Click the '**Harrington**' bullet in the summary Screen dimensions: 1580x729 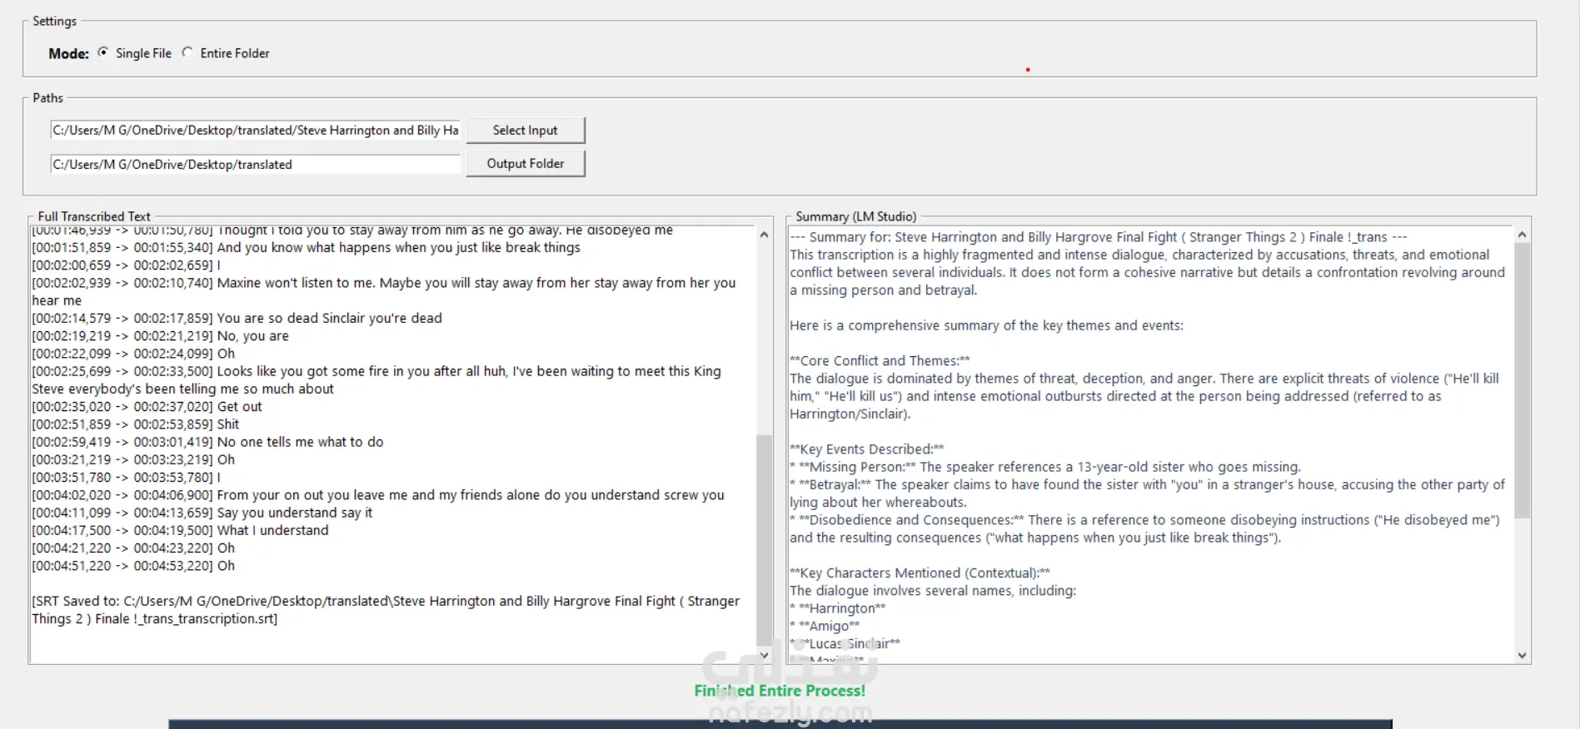tap(838, 608)
